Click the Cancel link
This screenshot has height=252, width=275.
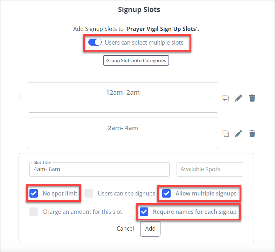tap(125, 228)
